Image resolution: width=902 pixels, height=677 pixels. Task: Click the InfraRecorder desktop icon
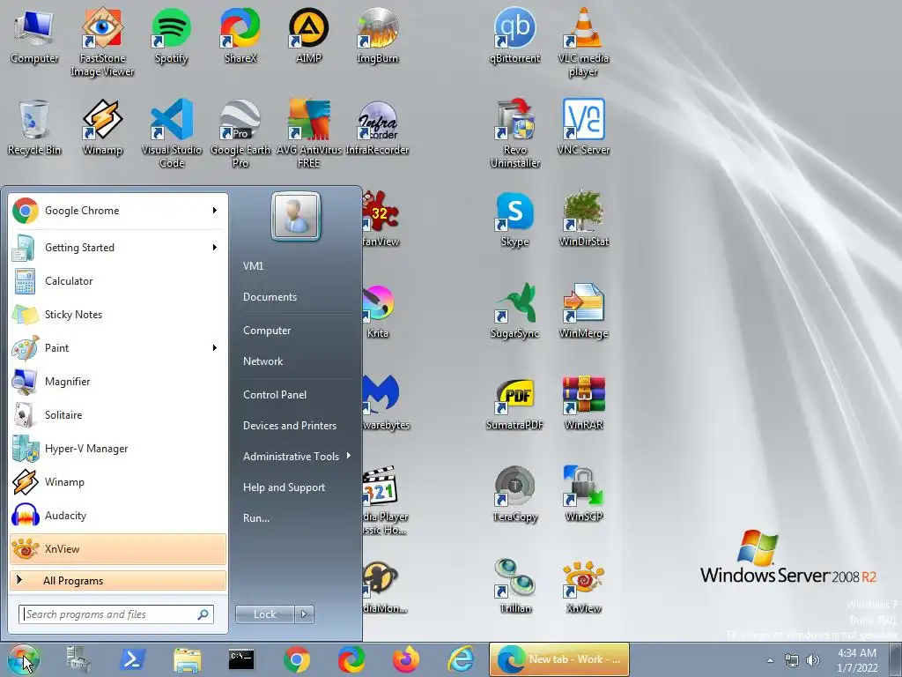point(377,127)
